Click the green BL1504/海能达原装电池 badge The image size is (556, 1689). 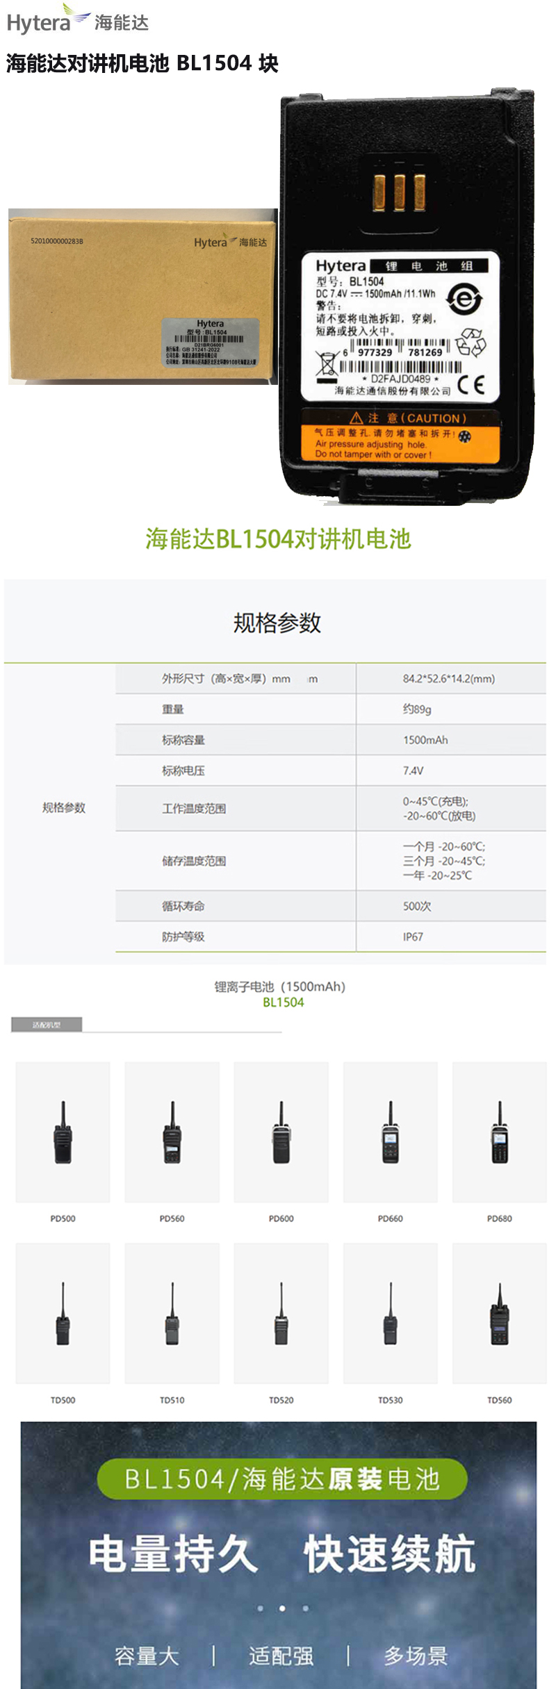click(281, 1478)
